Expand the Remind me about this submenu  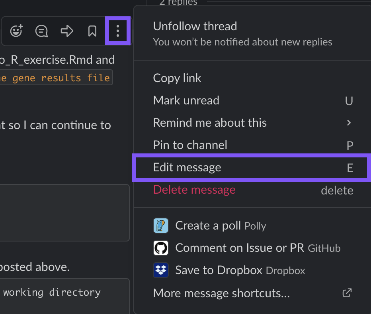coord(349,123)
